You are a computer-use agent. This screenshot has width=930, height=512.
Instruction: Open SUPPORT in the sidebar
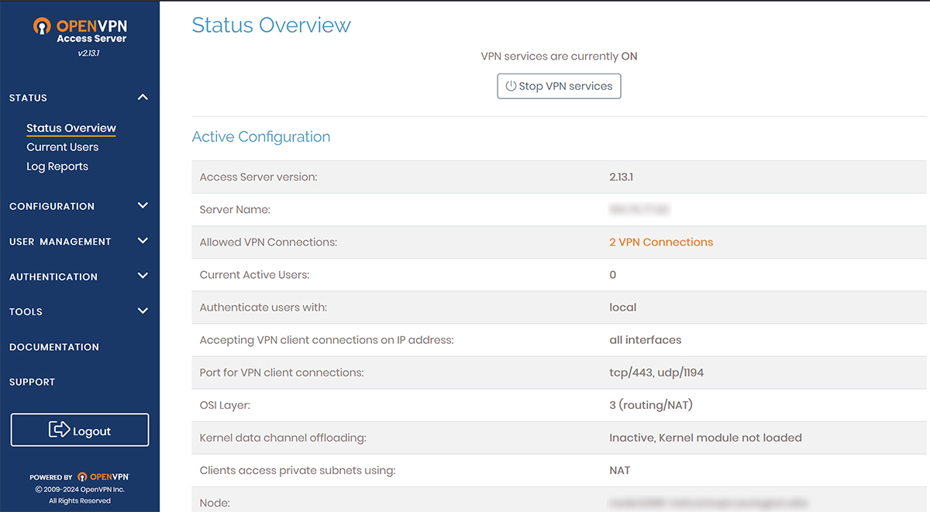[x=32, y=382]
